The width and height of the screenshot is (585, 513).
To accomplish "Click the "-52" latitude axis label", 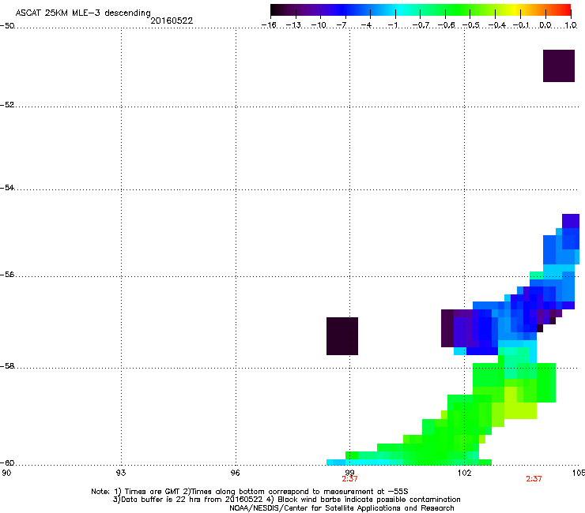I will click(7, 105).
